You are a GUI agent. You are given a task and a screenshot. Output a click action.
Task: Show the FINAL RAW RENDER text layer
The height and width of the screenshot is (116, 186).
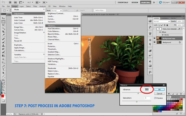(x=154, y=29)
